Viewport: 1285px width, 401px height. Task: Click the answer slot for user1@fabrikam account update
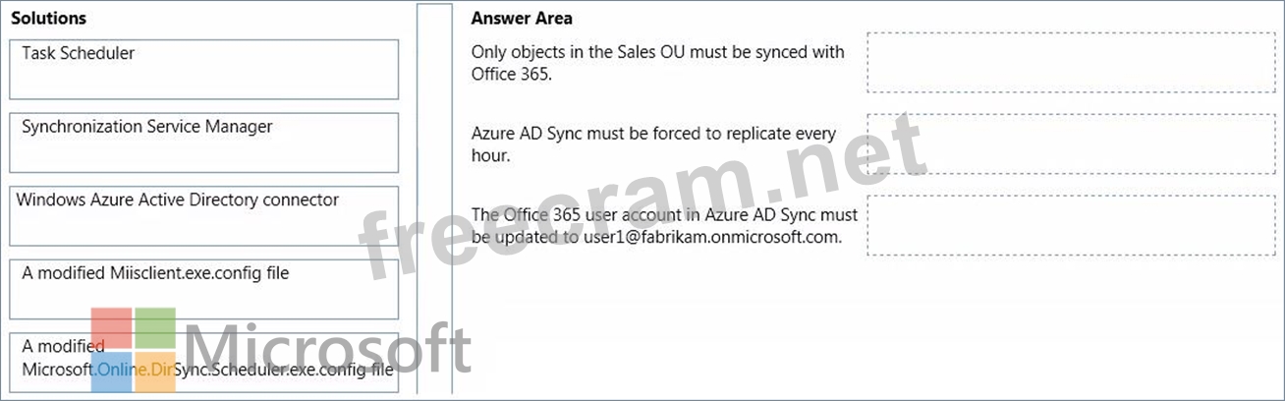pyautogui.click(x=1071, y=225)
